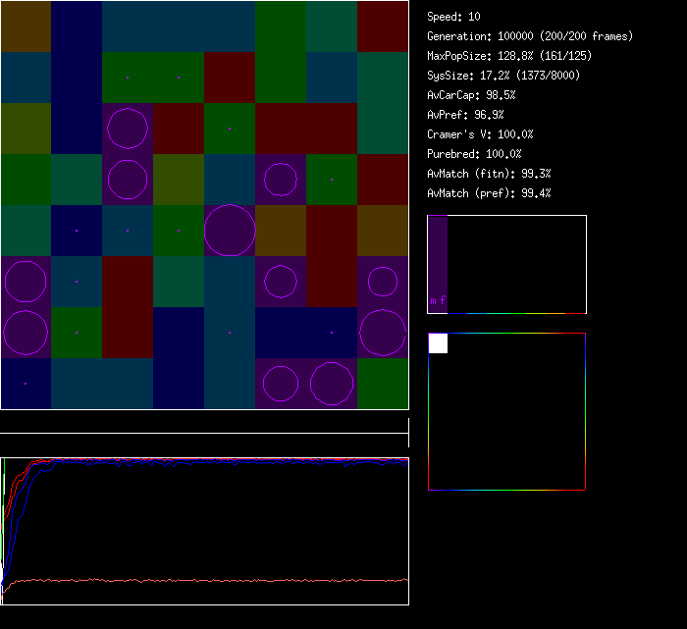Click the Purebred 100.0% statistic
687x629 pixels.
[474, 154]
